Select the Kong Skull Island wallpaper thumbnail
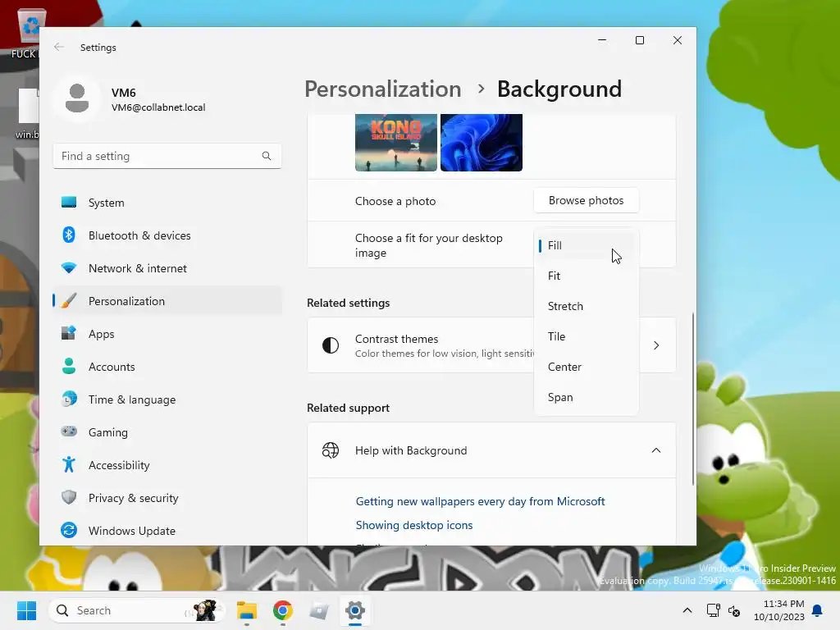Screen dimensions: 840x630 click(396, 143)
